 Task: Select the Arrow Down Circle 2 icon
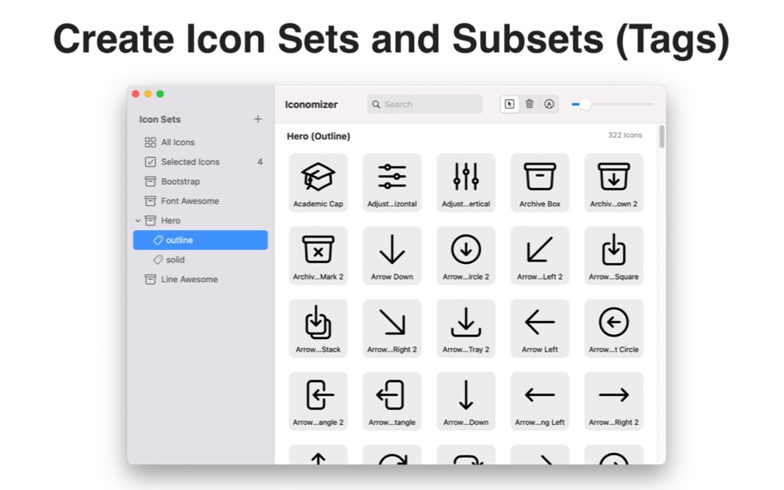tap(465, 254)
